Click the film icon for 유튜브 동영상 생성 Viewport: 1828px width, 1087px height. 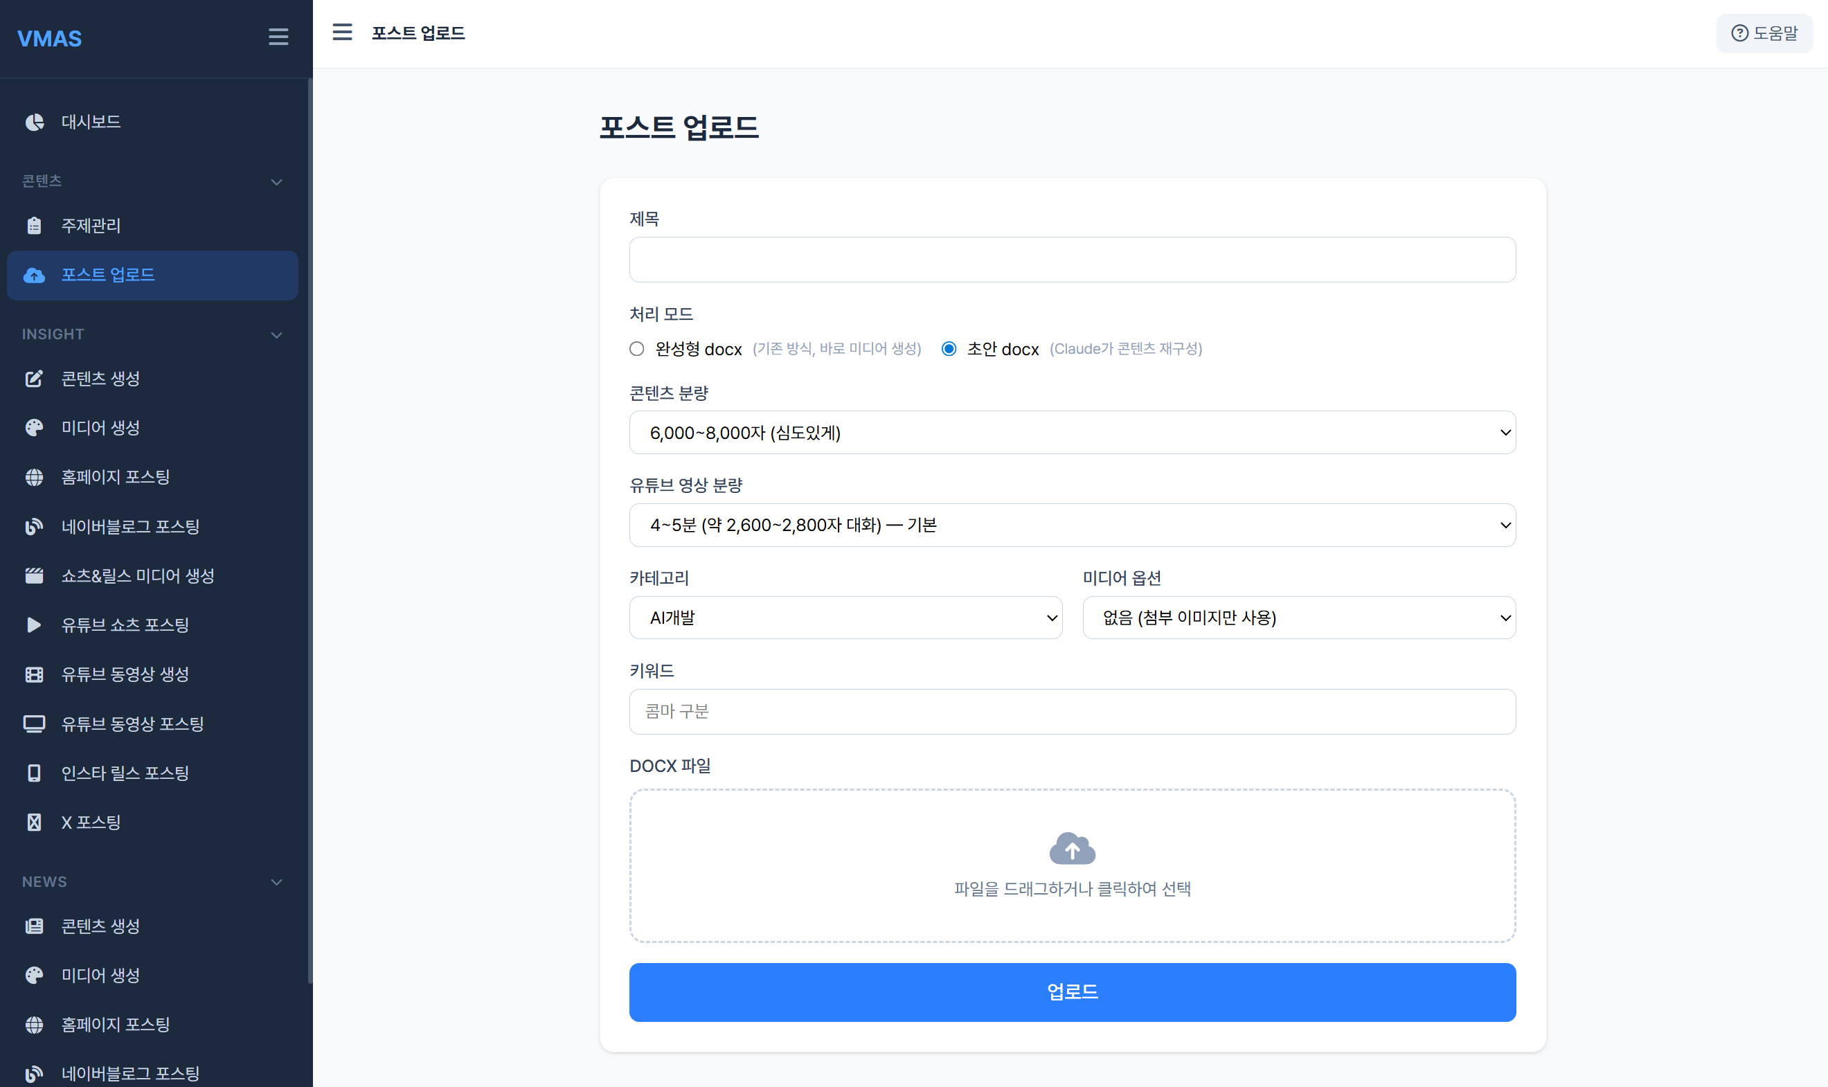[x=34, y=674]
